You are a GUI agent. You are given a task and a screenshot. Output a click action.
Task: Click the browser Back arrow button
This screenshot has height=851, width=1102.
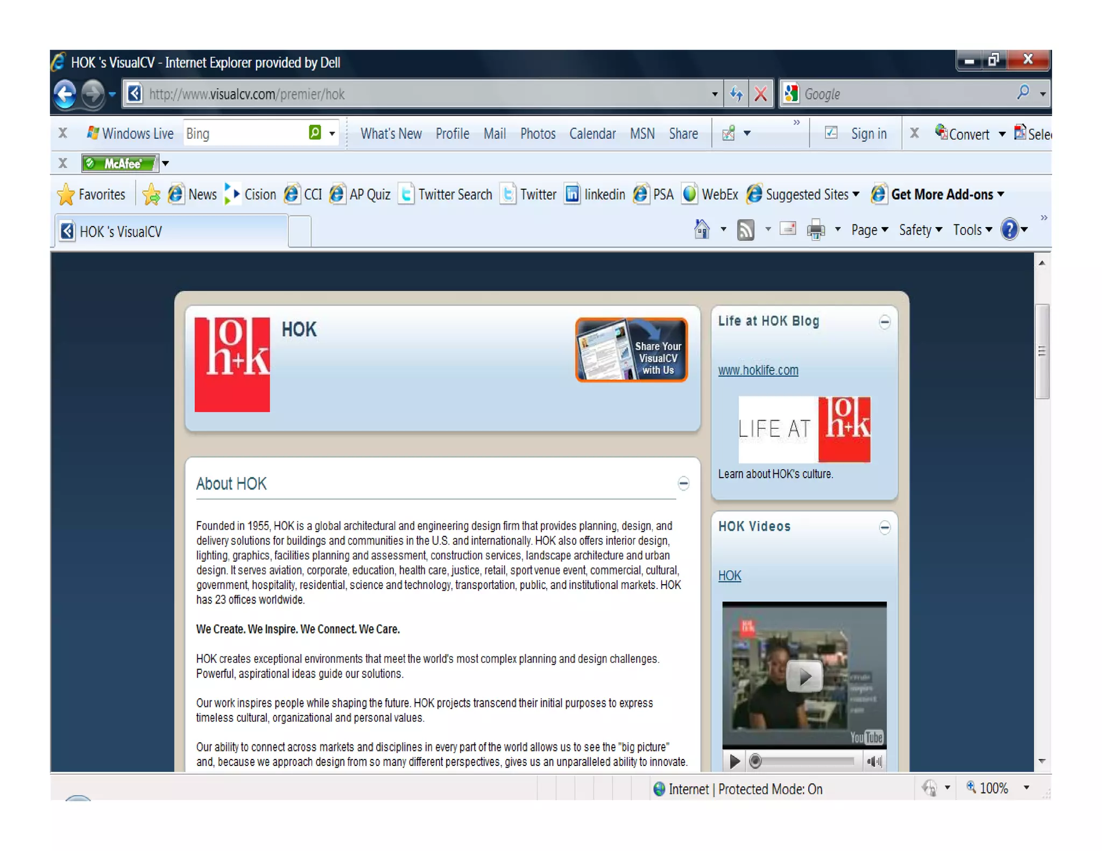(x=65, y=94)
